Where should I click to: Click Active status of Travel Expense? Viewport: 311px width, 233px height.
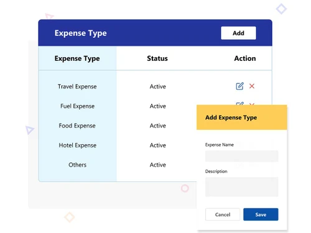click(158, 86)
